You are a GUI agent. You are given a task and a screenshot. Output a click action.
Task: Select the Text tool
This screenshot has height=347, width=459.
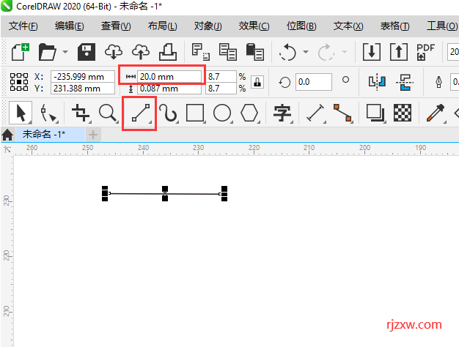pos(282,113)
